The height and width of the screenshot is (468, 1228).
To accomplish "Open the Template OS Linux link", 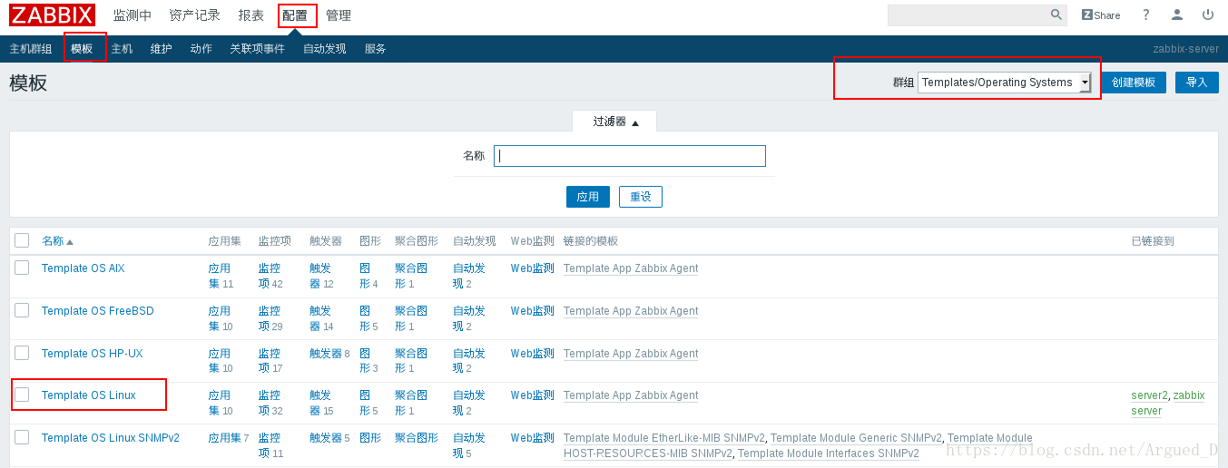I will [89, 395].
